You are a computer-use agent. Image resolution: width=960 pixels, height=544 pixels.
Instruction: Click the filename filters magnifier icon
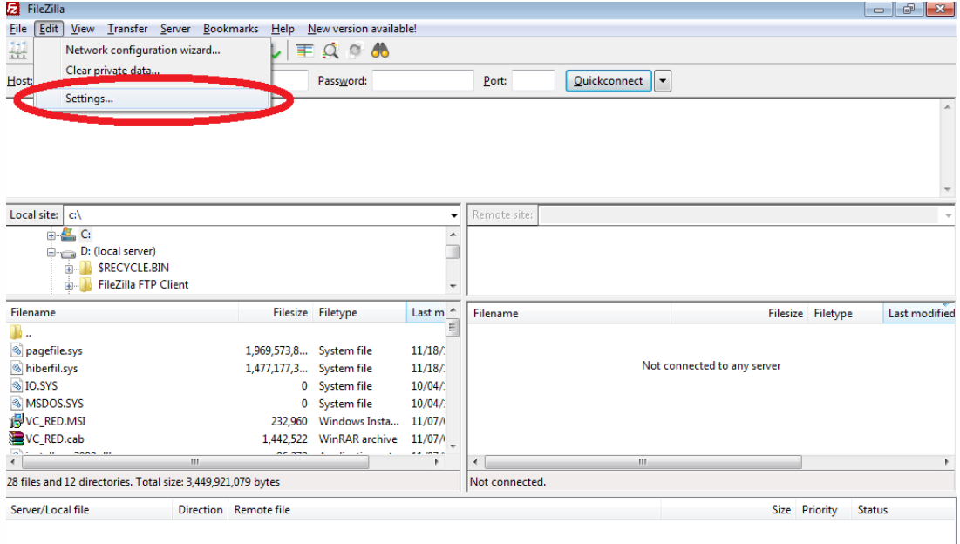pyautogui.click(x=330, y=51)
